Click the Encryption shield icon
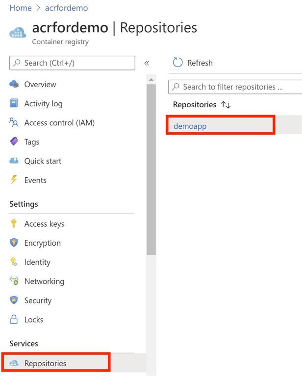The image size is (302, 376). [14, 242]
